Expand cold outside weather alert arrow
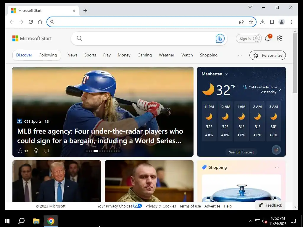The width and height of the screenshot is (303, 227). tap(280, 89)
